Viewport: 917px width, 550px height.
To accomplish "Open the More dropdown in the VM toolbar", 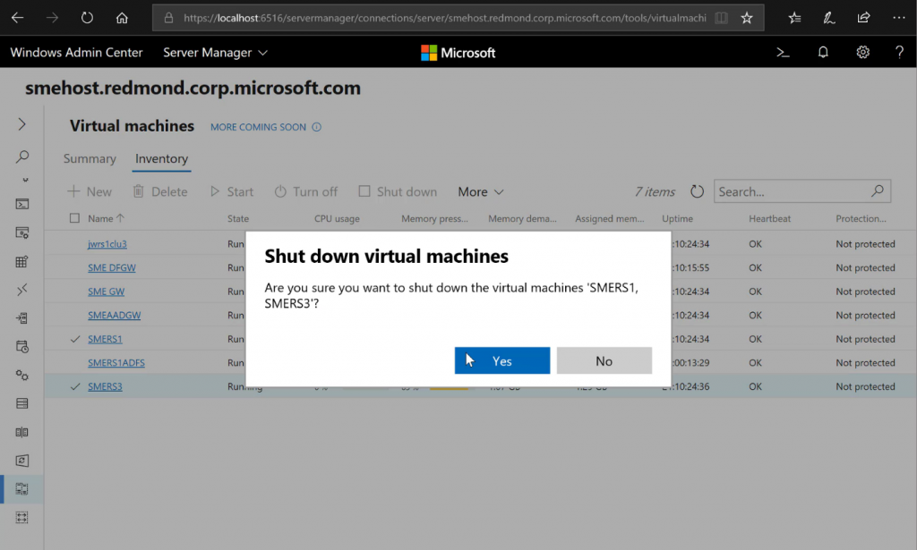I will pyautogui.click(x=480, y=191).
